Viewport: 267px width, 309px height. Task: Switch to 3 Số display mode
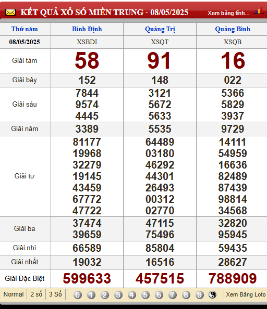[55, 294]
